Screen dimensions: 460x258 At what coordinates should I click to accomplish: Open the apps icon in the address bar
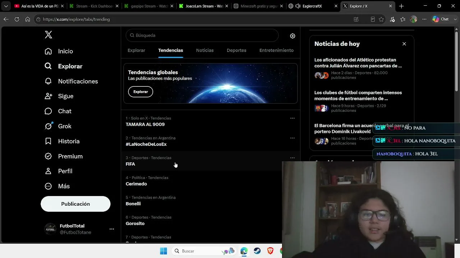356,19
